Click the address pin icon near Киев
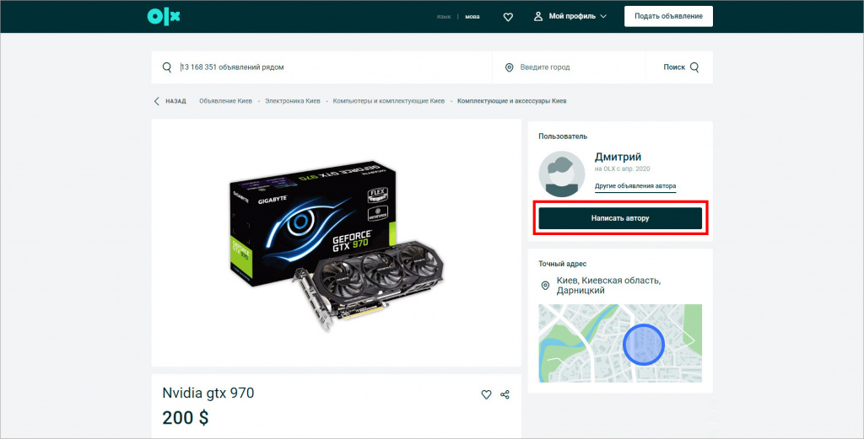This screenshot has height=439, width=864. [546, 286]
